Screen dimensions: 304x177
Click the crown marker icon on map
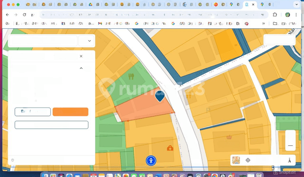(229, 137)
